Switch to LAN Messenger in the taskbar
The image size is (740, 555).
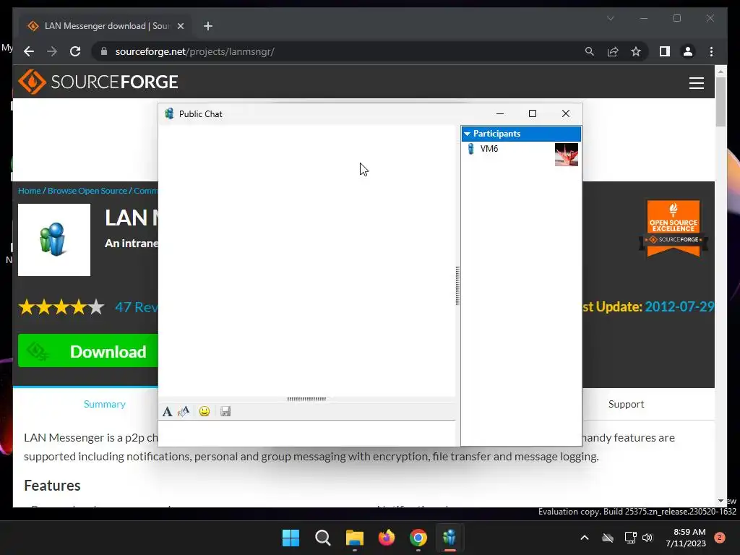pos(450,538)
